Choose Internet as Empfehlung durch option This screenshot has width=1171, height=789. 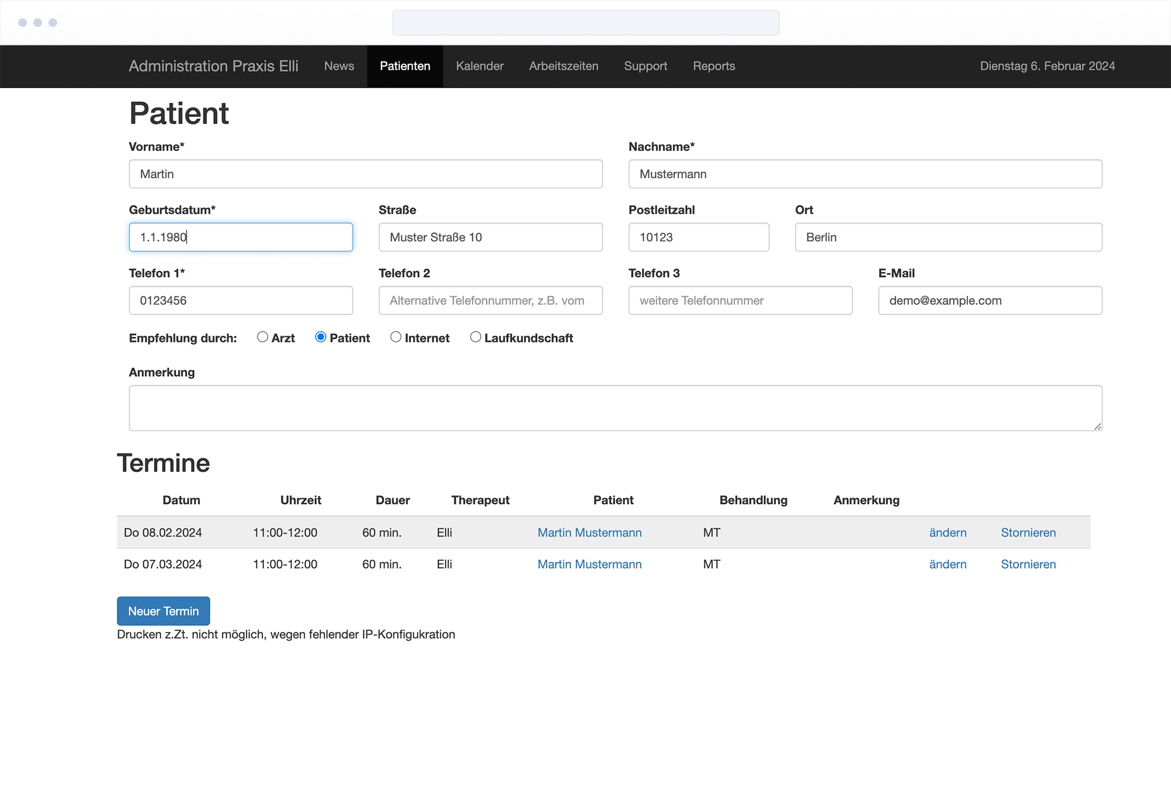click(x=396, y=337)
